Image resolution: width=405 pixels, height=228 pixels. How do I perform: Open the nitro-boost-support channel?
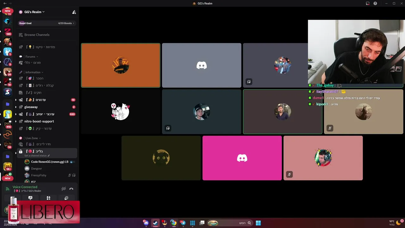47,121
